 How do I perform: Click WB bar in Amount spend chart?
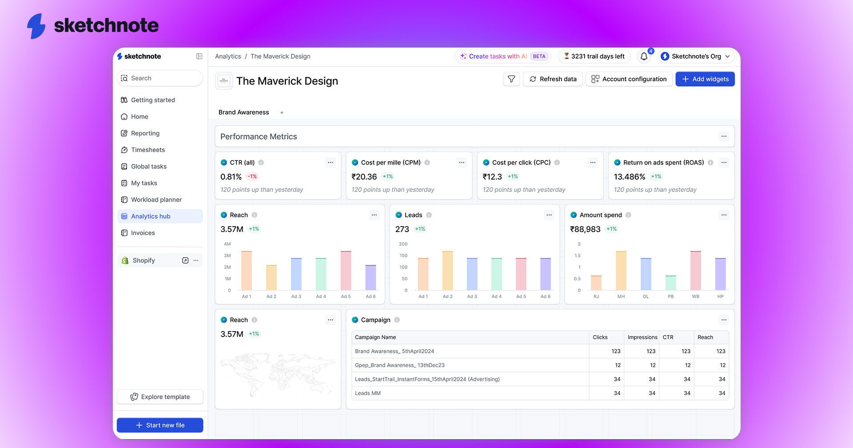click(696, 271)
